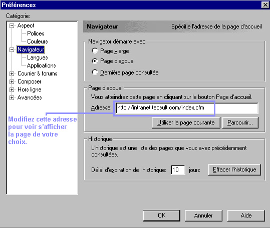Expand the Avancées category
270x228 pixels.
12,98
